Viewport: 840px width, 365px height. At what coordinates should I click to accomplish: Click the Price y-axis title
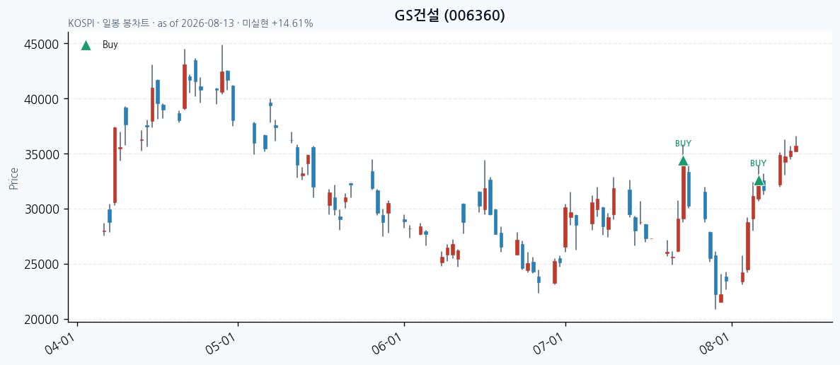pos(13,179)
